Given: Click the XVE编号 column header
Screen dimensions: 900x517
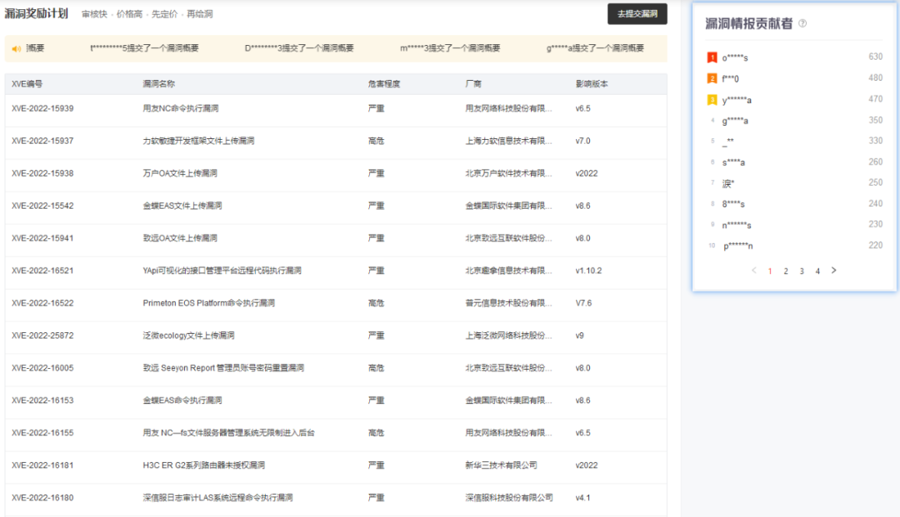Looking at the screenshot, I should (27, 84).
